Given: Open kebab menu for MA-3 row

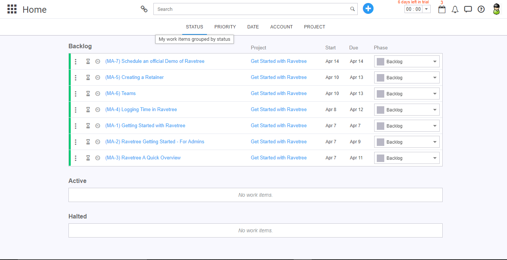Looking at the screenshot, I should point(76,158).
